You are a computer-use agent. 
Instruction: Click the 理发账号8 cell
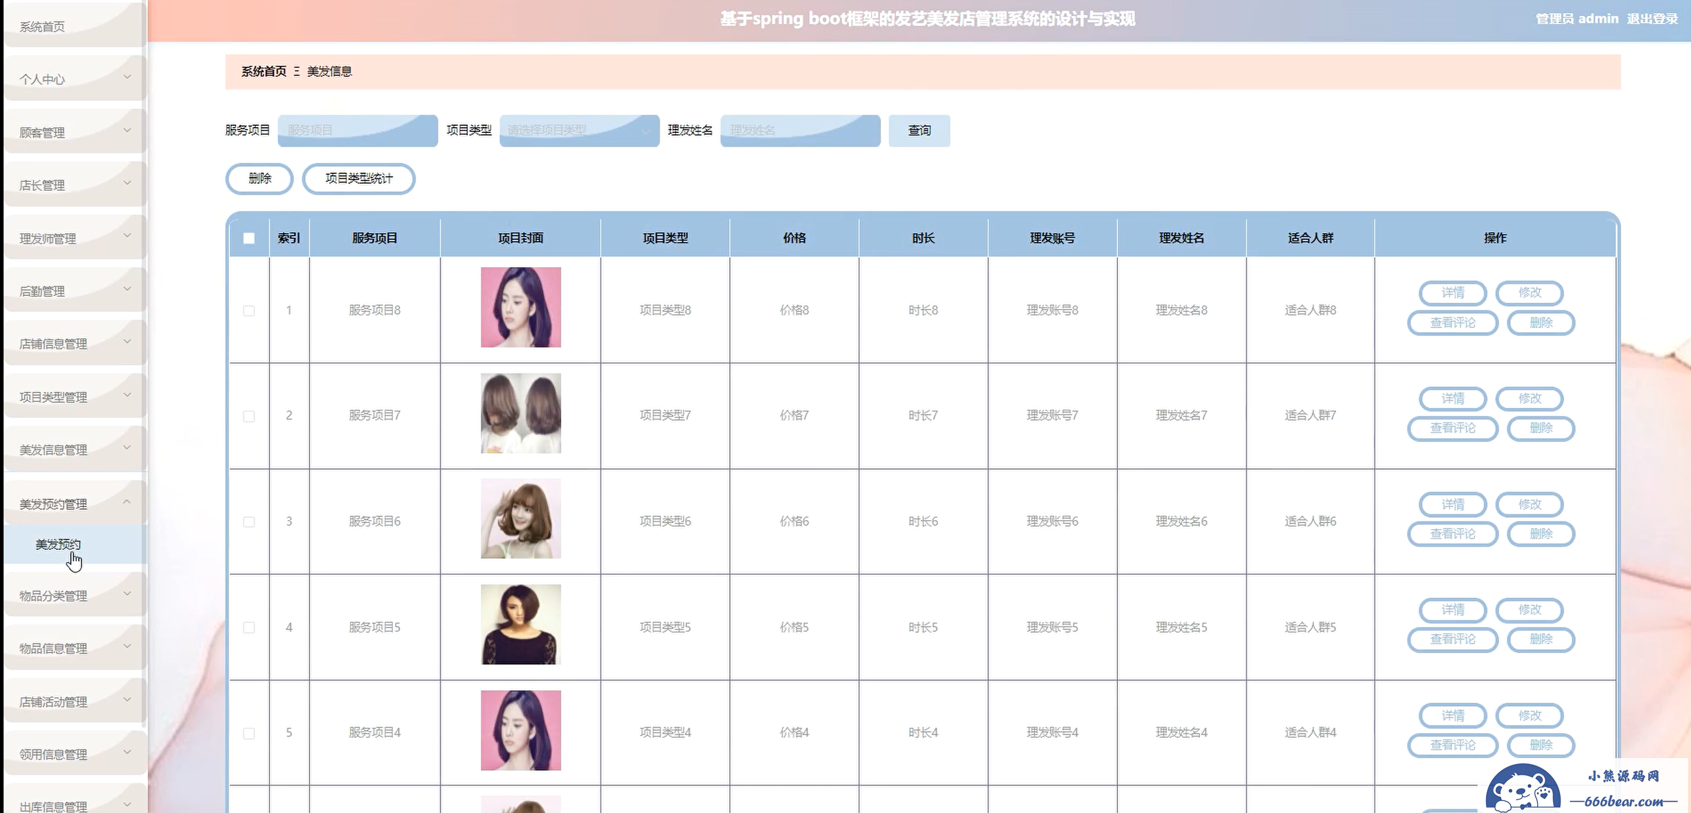[1052, 310]
